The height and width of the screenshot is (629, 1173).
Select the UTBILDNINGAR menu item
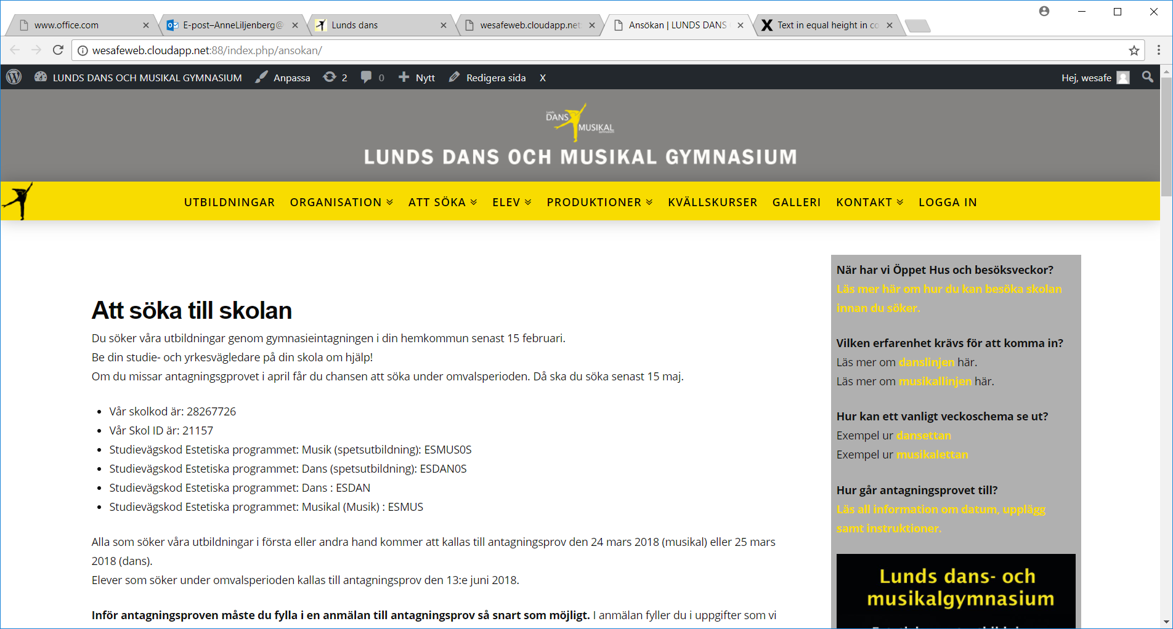click(229, 202)
